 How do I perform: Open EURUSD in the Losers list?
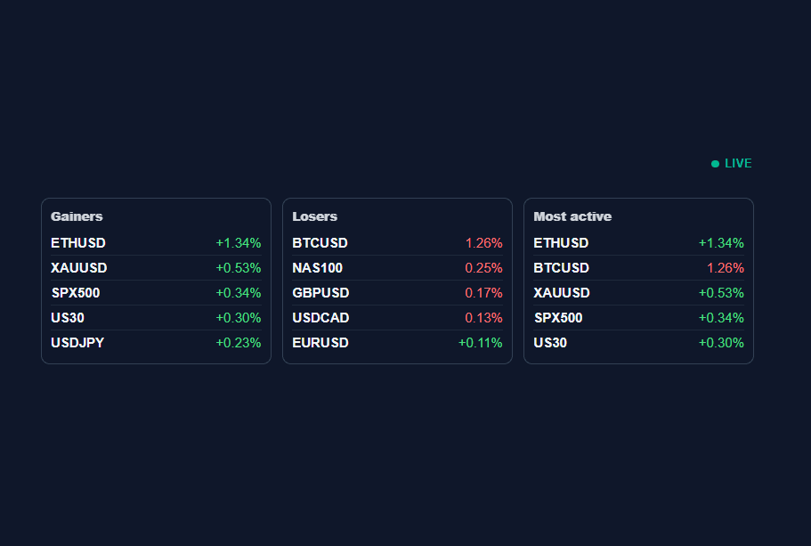(x=320, y=343)
